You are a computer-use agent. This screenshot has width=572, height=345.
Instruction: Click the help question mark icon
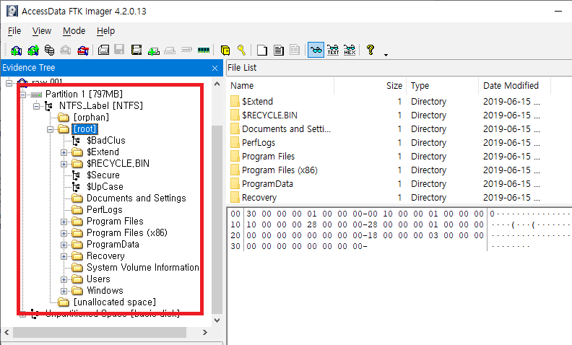click(370, 51)
